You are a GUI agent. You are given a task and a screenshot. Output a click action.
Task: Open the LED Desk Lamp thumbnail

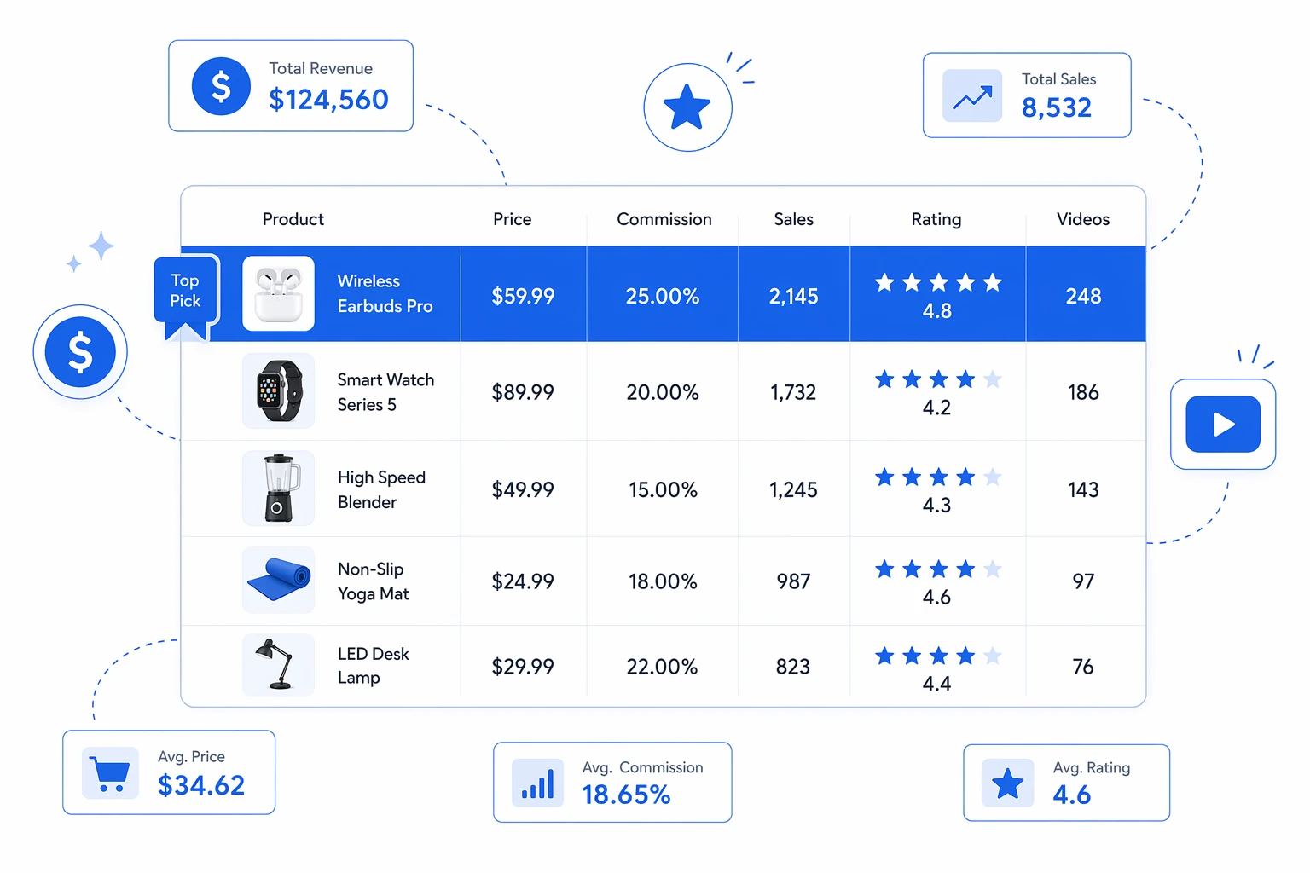click(279, 664)
